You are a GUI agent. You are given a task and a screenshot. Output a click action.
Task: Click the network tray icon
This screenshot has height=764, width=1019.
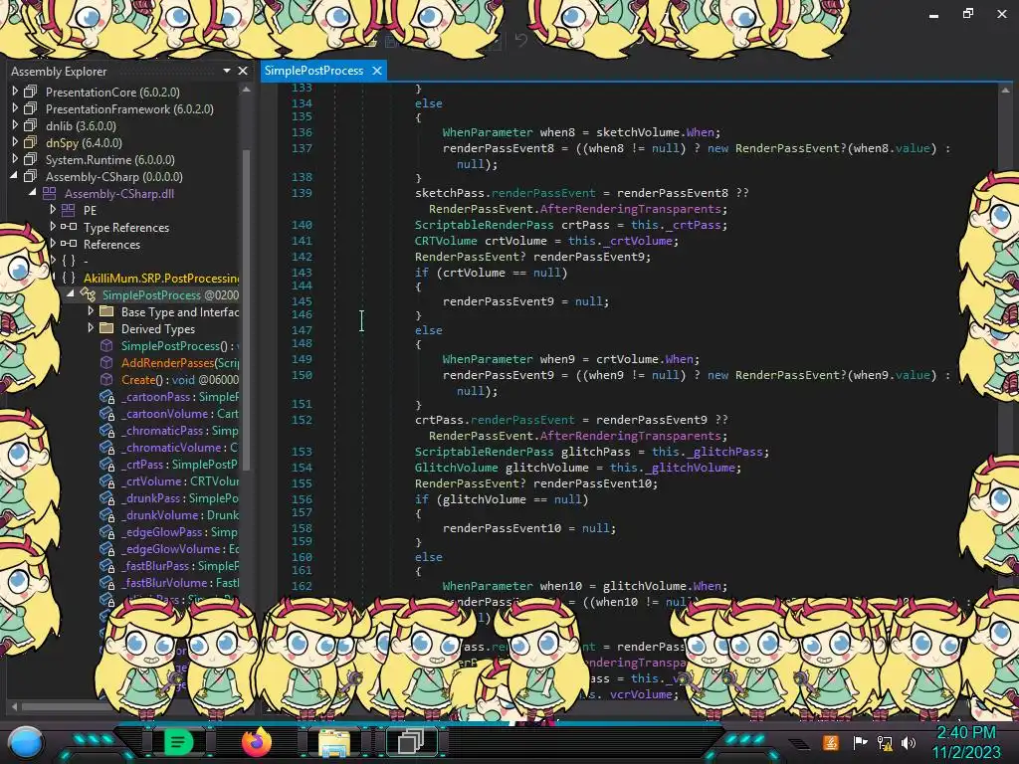[x=885, y=742]
